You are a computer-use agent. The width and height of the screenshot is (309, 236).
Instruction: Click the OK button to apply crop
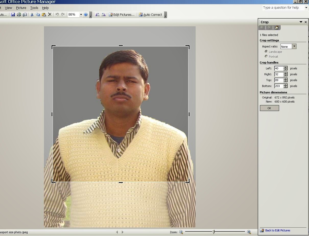pos(269,108)
